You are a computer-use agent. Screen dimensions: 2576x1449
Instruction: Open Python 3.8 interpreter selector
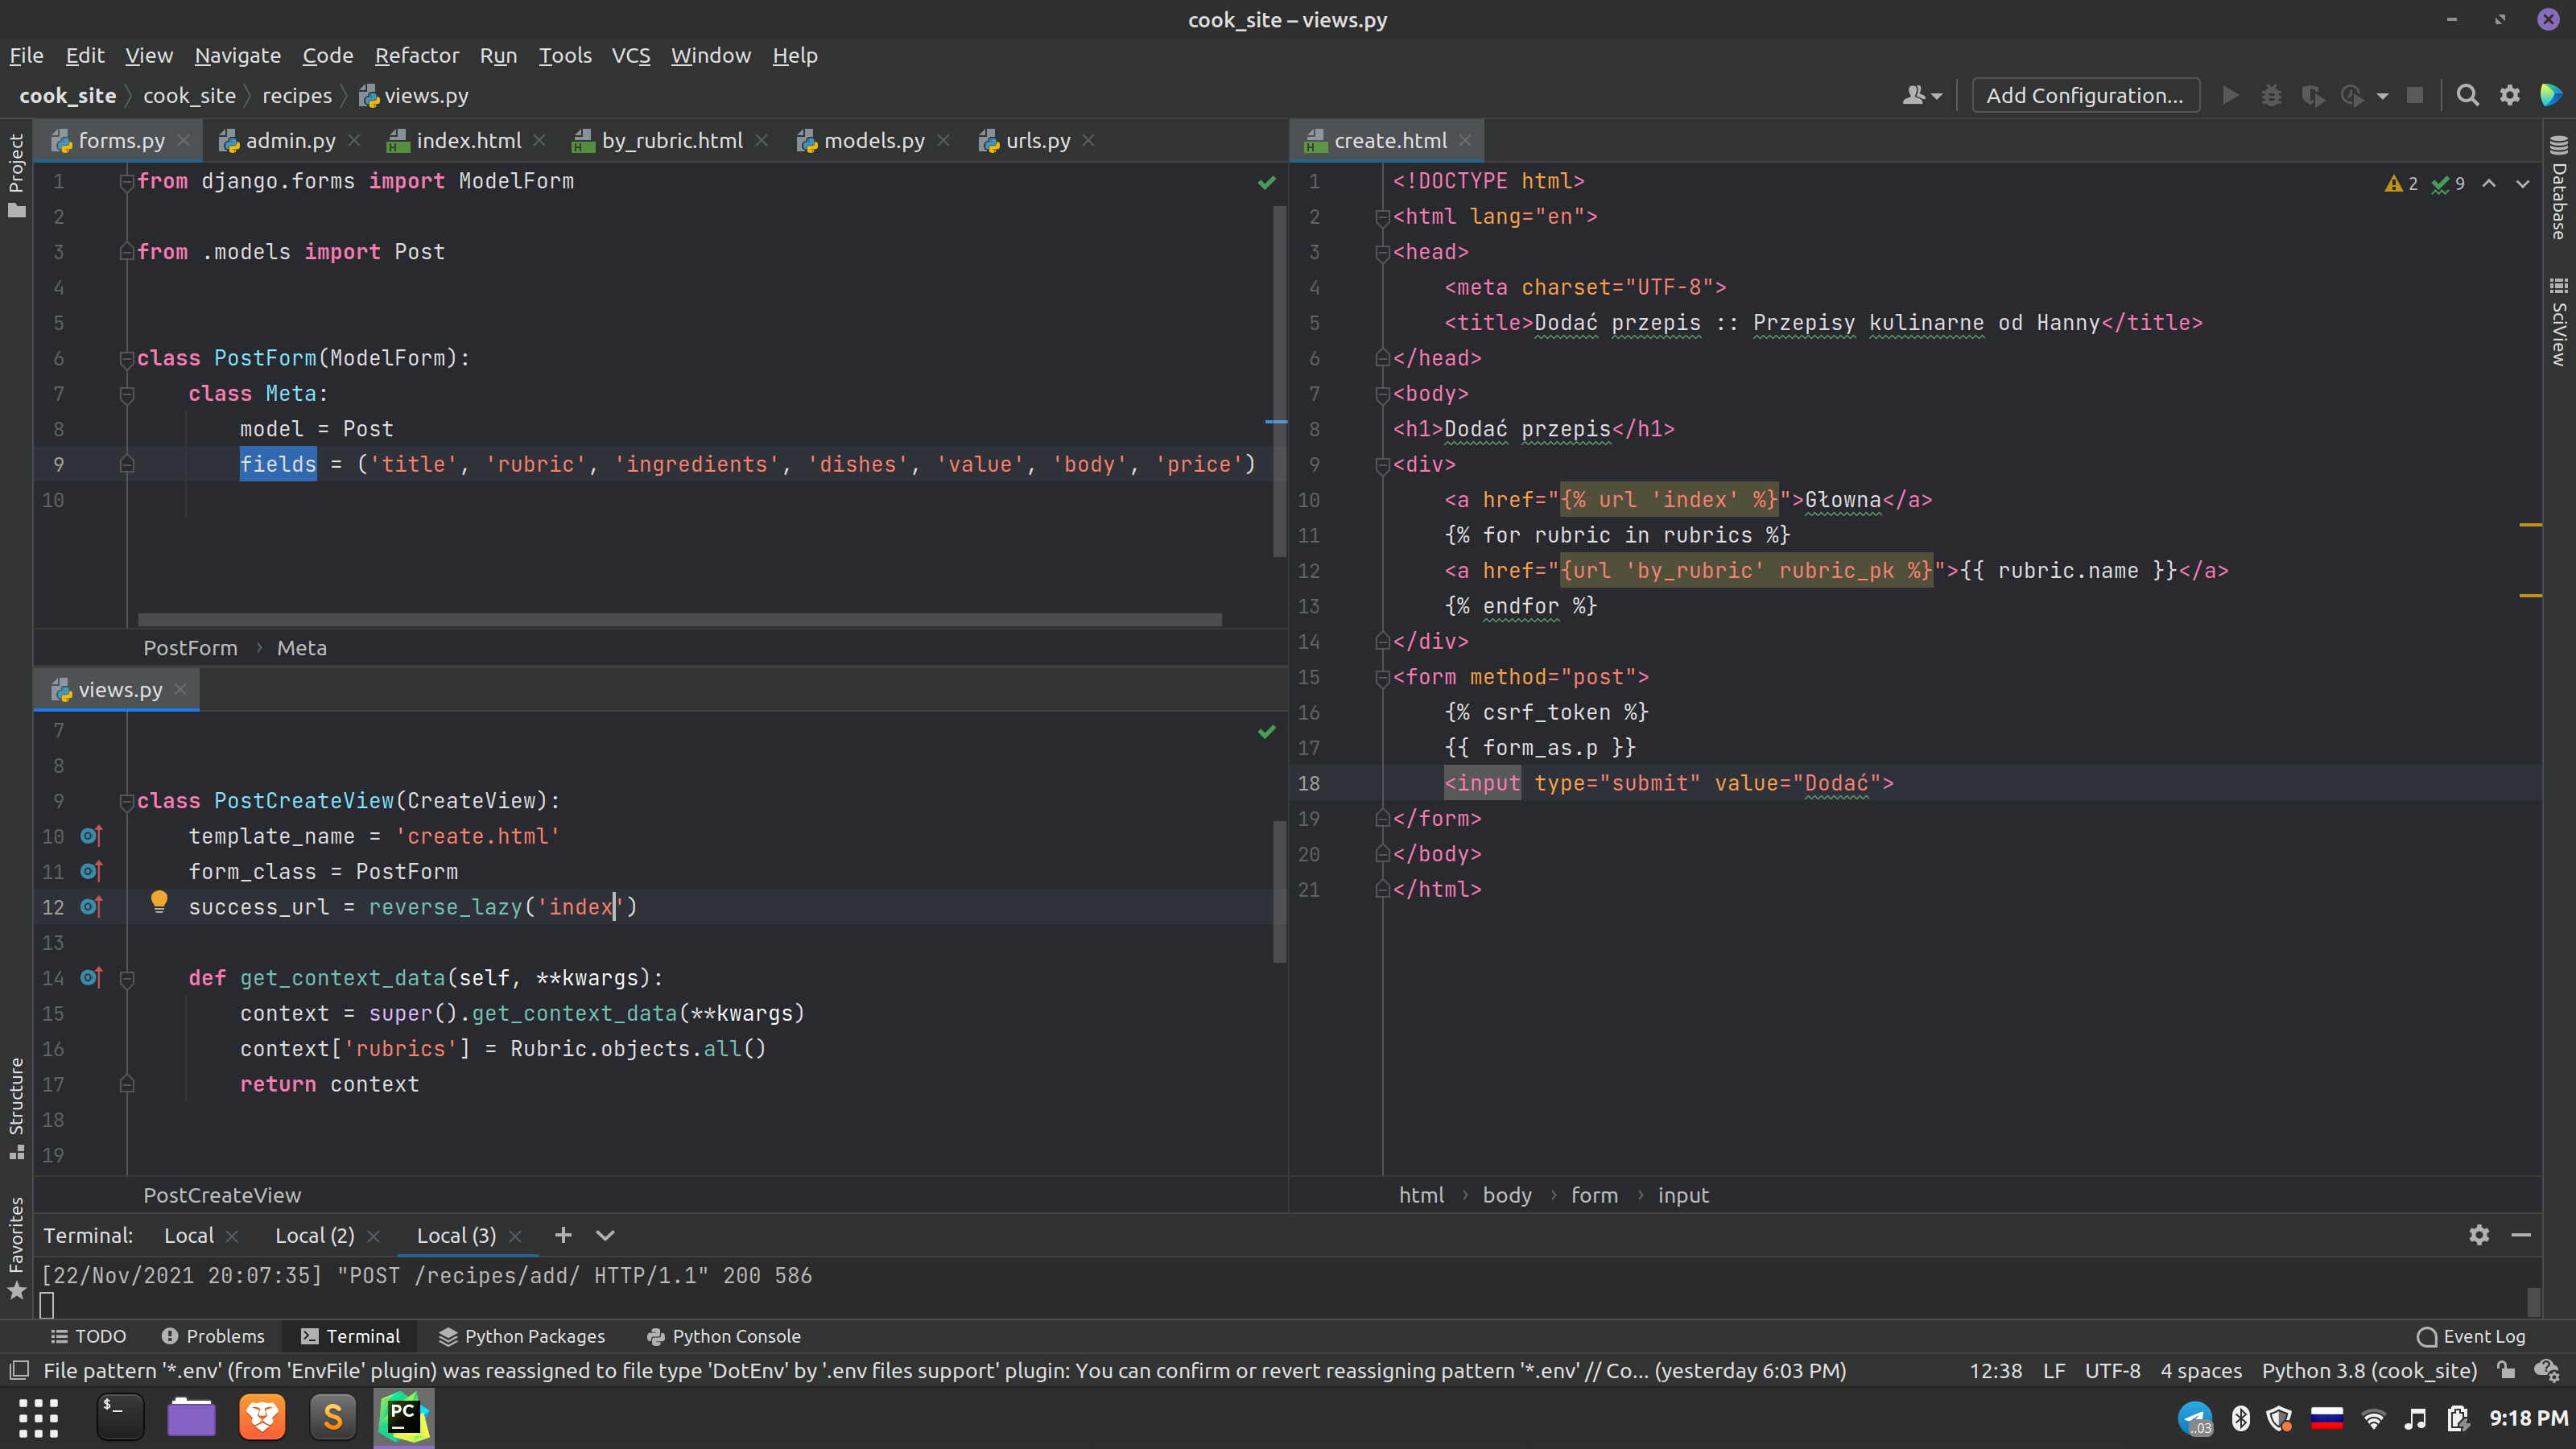coord(2369,1370)
